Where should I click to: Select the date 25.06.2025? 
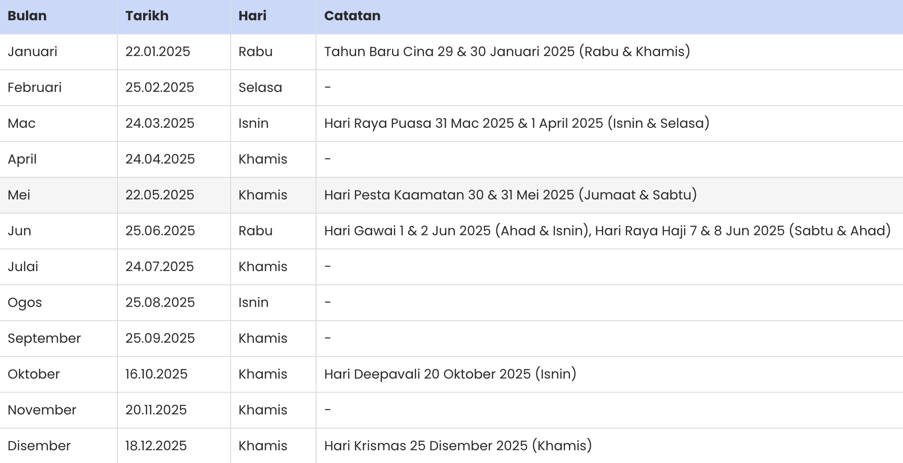[160, 231]
